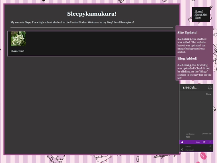Click the 'characters!' caption text
Screen dimensions: 217x163
click(17, 51)
